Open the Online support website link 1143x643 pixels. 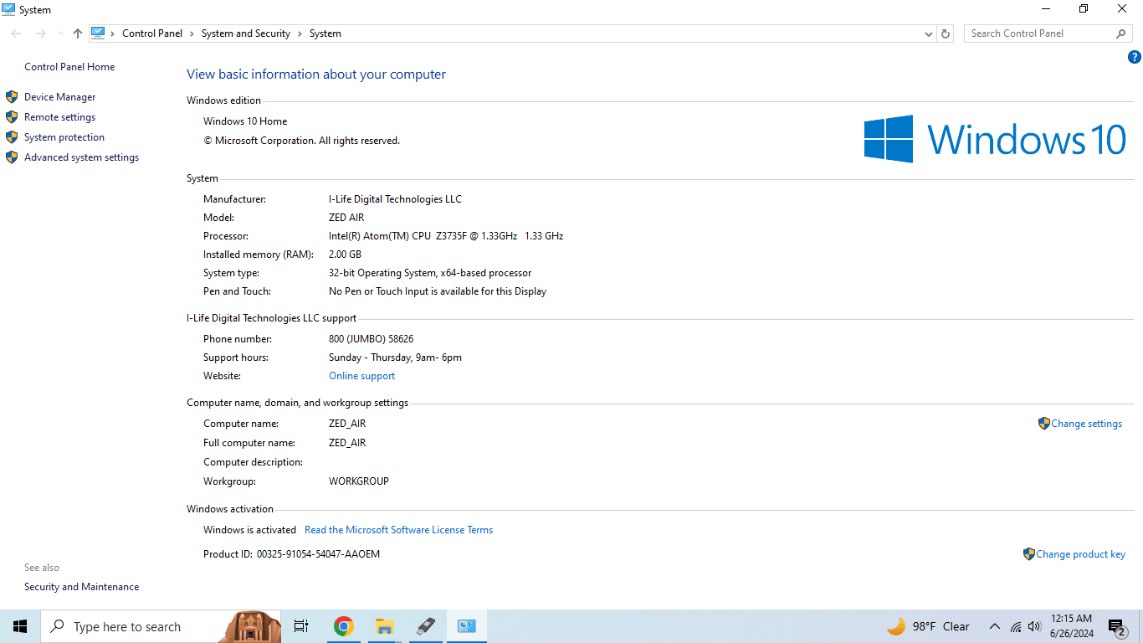click(362, 376)
